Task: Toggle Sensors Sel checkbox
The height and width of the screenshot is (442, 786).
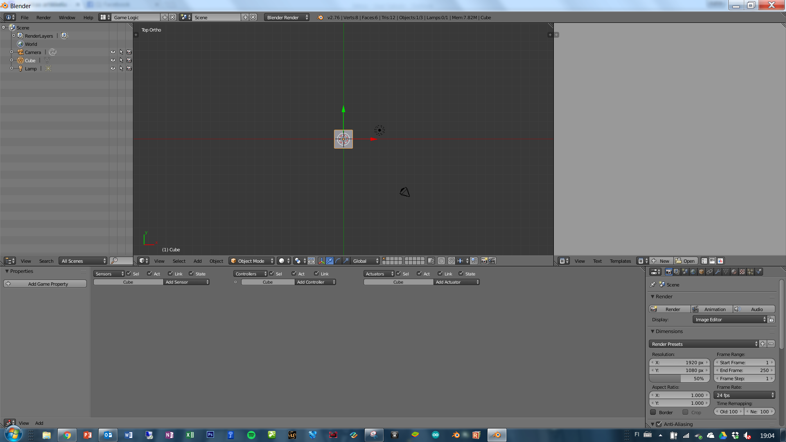Action: point(129,273)
